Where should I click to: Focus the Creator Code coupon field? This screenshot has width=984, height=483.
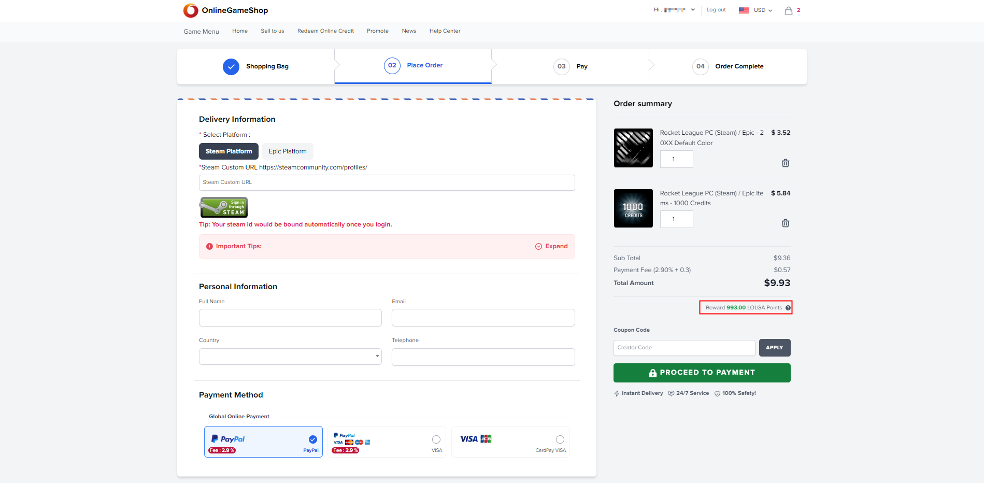click(x=684, y=348)
